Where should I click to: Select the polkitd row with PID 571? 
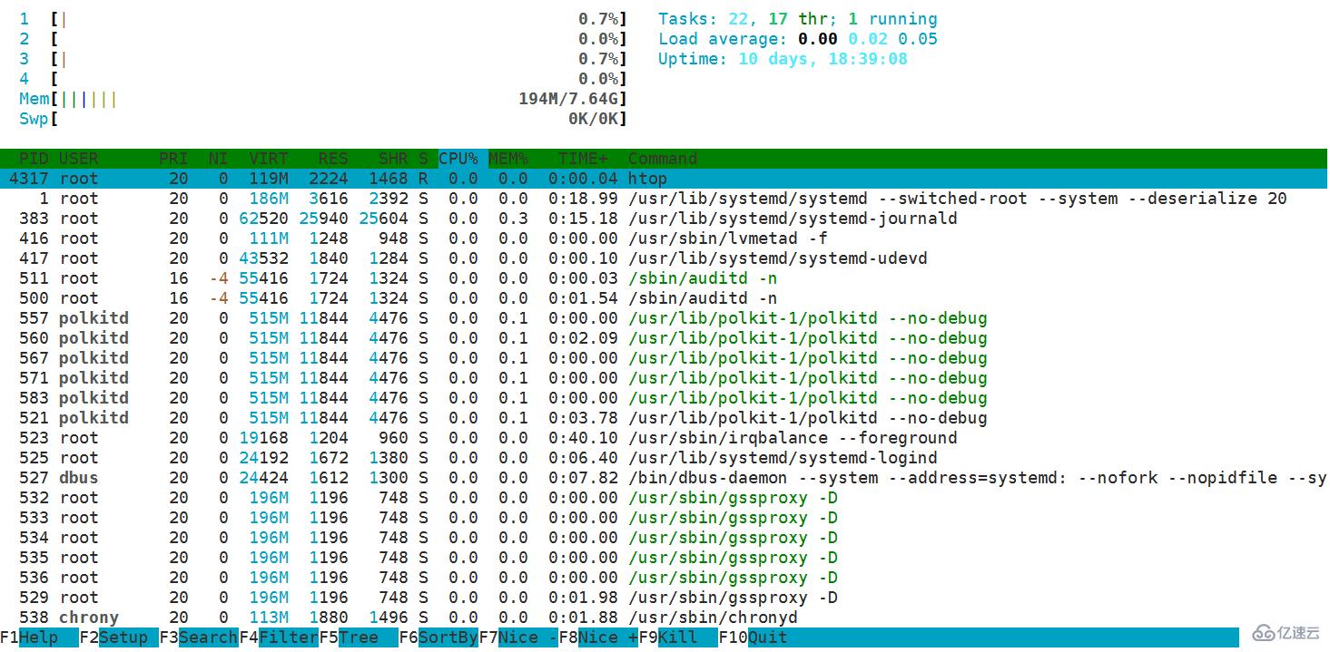[664, 378]
